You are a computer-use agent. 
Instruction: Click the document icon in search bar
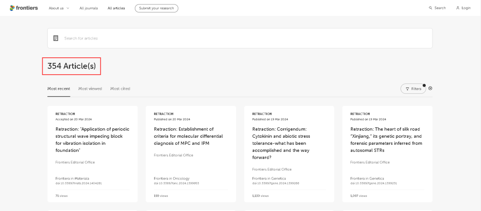pos(56,38)
